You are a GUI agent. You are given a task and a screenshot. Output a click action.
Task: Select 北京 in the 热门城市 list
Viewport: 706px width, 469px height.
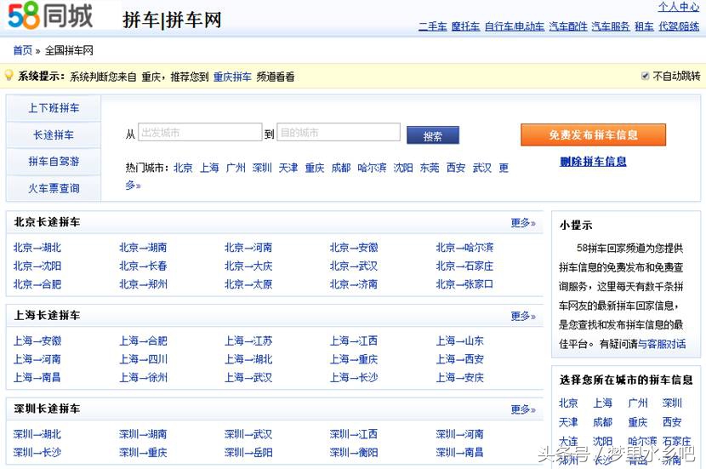click(x=183, y=168)
